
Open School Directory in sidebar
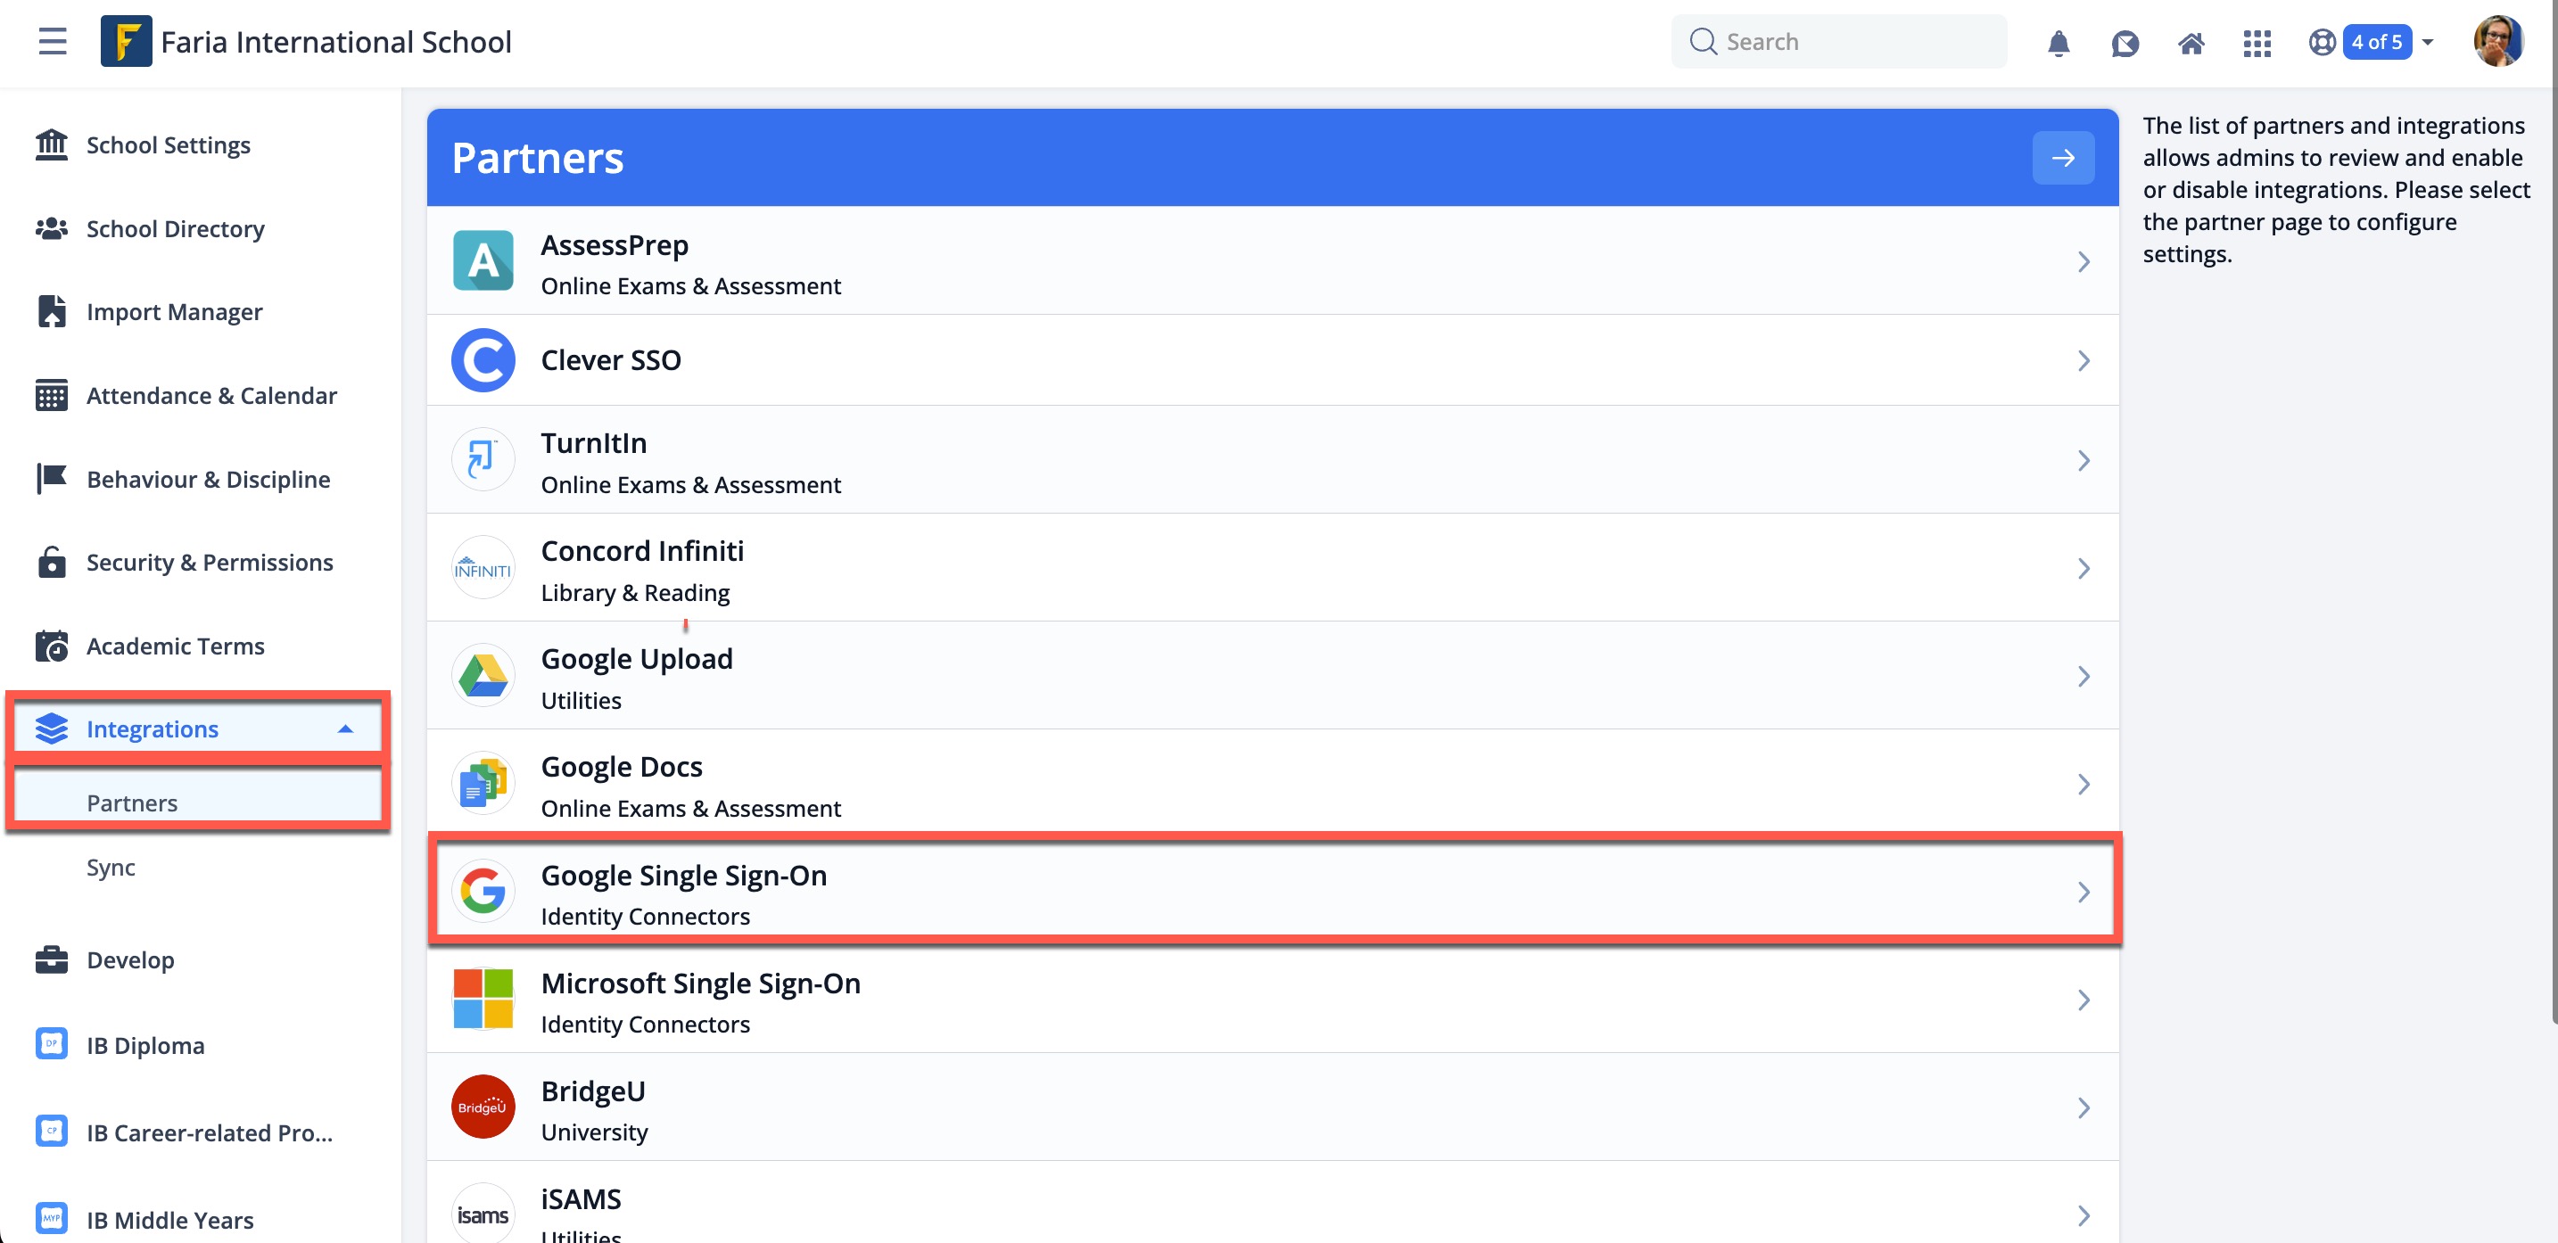point(199,228)
